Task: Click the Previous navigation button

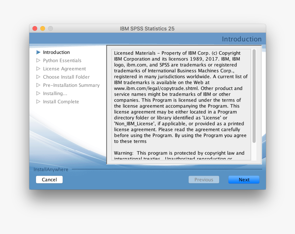Action: point(204,179)
